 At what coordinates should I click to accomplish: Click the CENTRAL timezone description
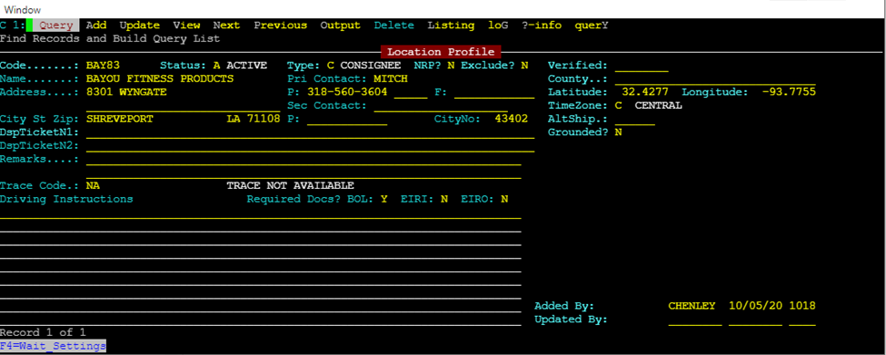658,105
